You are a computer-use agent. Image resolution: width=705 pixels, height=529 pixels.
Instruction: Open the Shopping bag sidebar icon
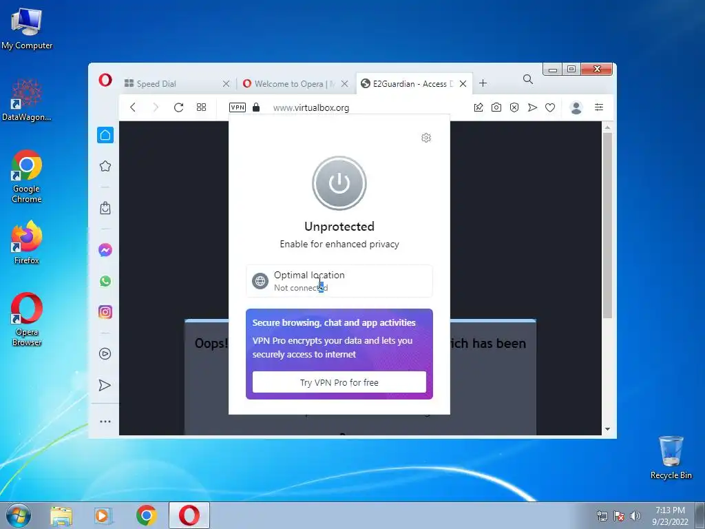pos(105,208)
